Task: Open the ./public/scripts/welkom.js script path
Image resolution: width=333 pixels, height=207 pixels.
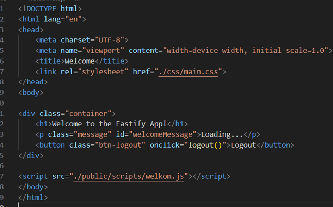Action: (x=129, y=176)
